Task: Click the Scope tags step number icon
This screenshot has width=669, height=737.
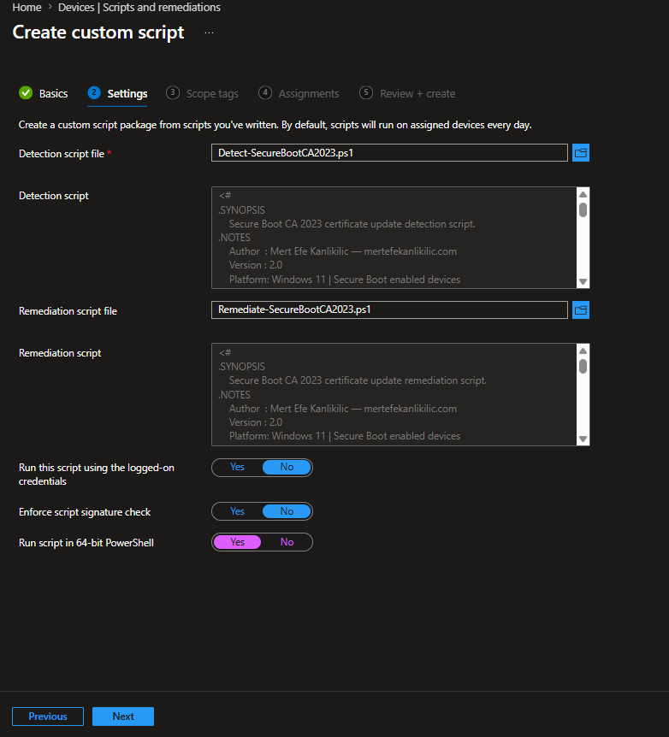Action: pos(173,92)
